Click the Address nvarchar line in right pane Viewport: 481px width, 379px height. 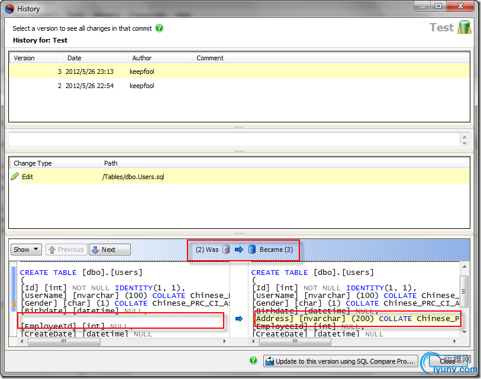point(356,319)
